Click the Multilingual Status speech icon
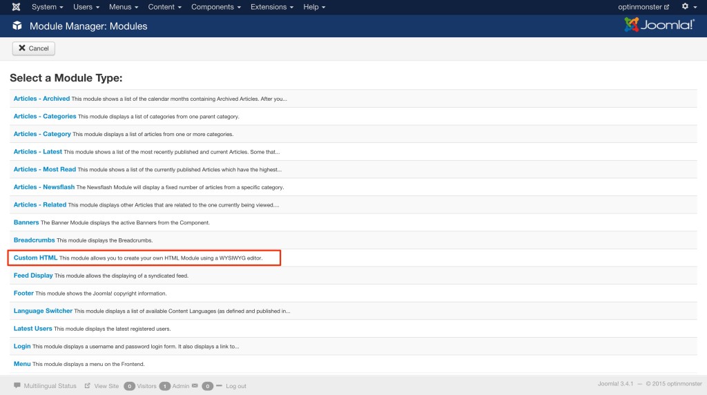 pyautogui.click(x=17, y=385)
